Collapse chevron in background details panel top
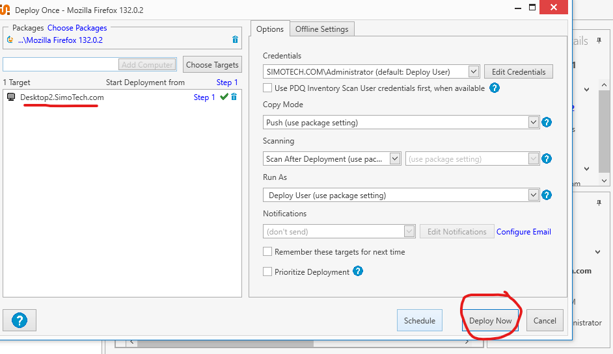 pos(587,90)
